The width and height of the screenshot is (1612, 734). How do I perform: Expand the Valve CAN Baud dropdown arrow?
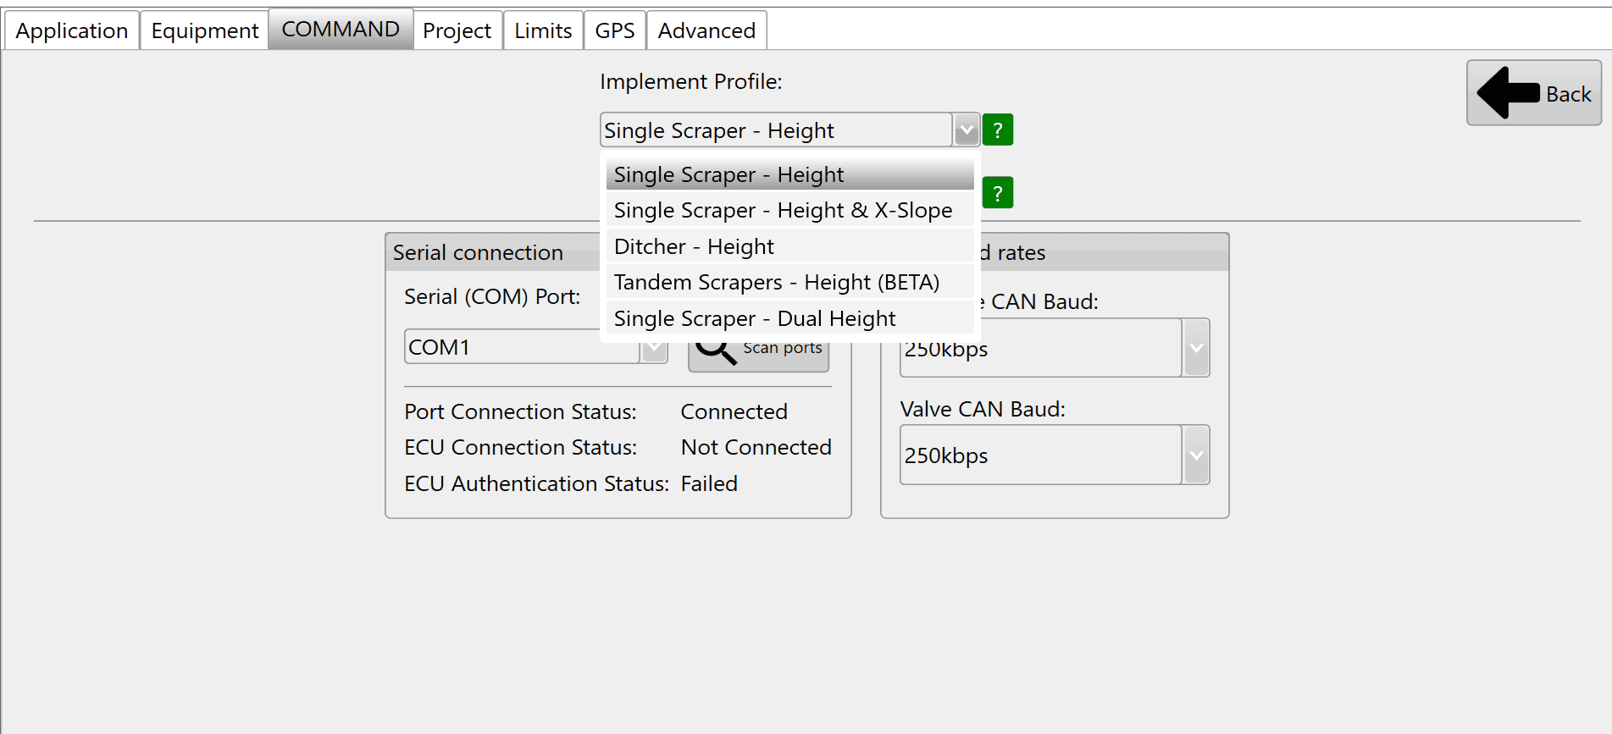pyautogui.click(x=1196, y=455)
